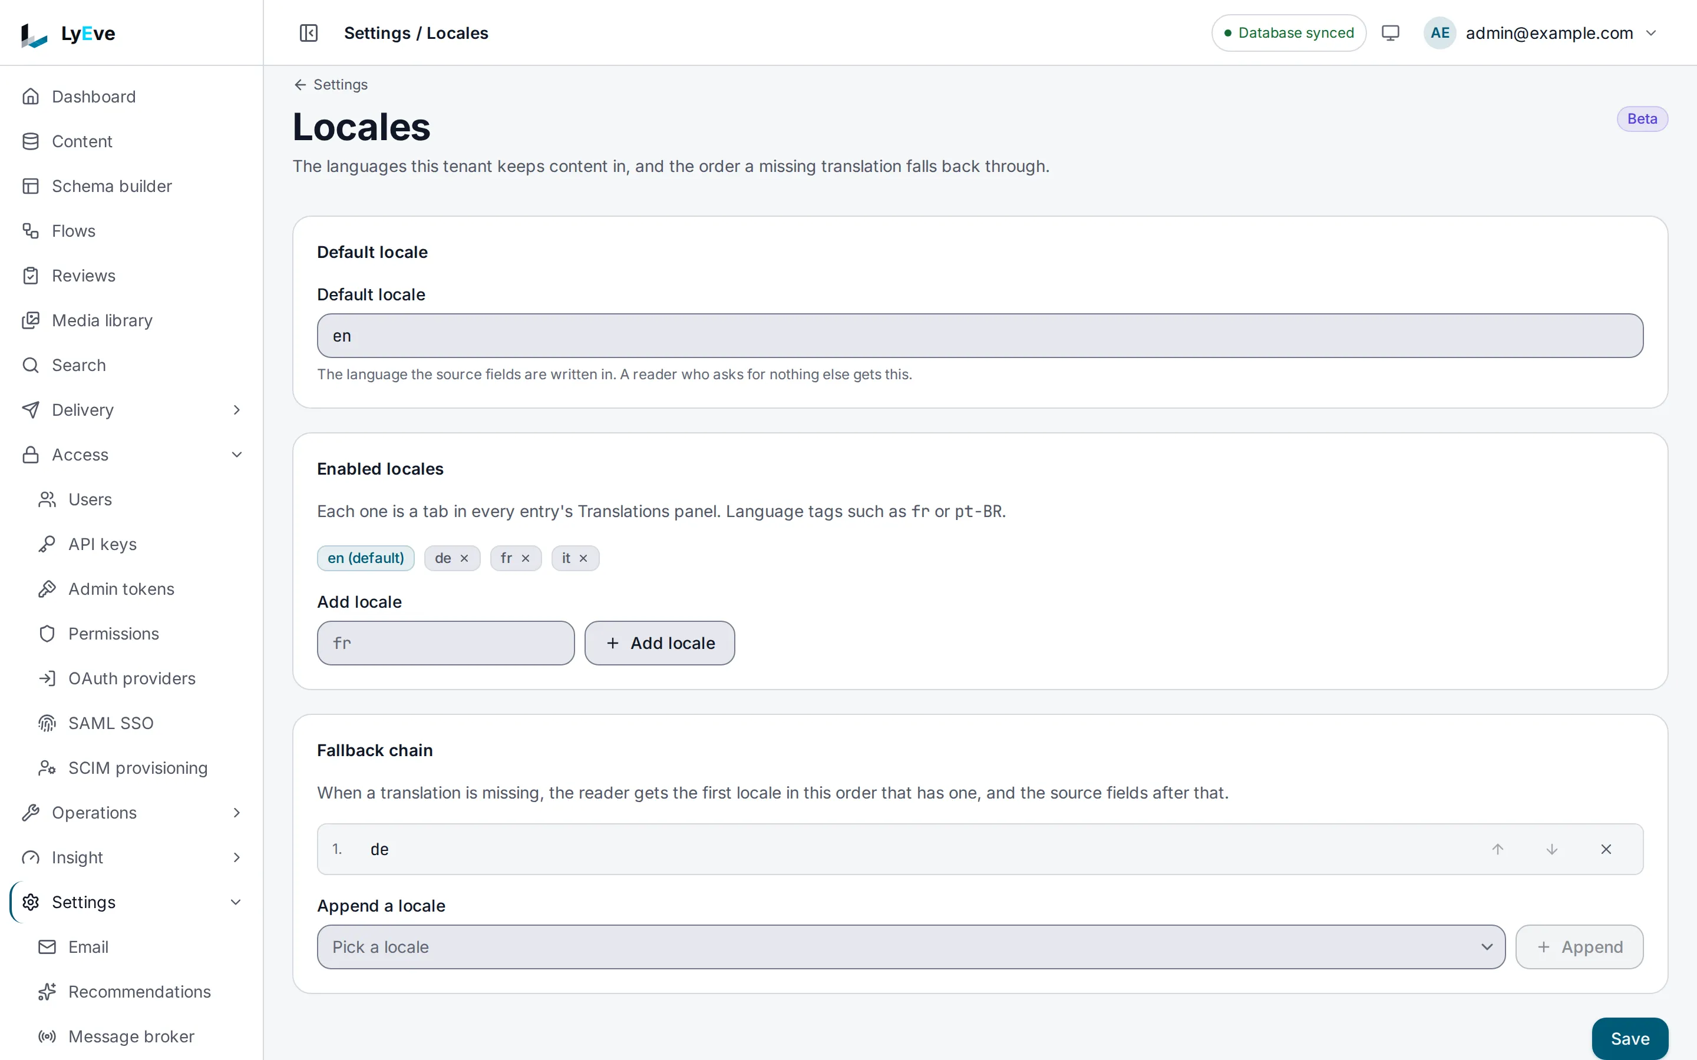1697x1060 pixels.
Task: Open the Pick a locale dropdown
Action: coord(911,947)
